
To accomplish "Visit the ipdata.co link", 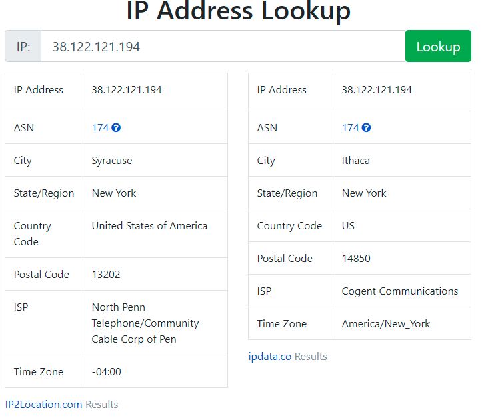I will (x=270, y=357).
